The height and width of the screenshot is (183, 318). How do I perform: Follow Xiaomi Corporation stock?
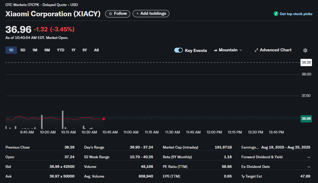[x=118, y=14]
